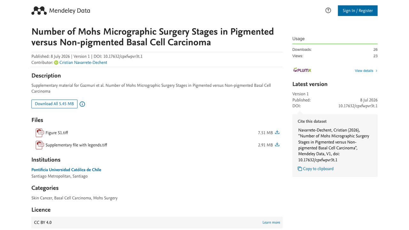Open Supplementary file with legends.tiff file name
Image resolution: width=409 pixels, height=230 pixels.
(x=76, y=145)
